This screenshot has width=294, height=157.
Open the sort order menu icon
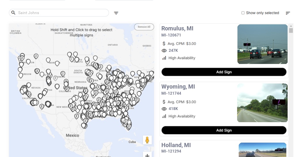288,13
